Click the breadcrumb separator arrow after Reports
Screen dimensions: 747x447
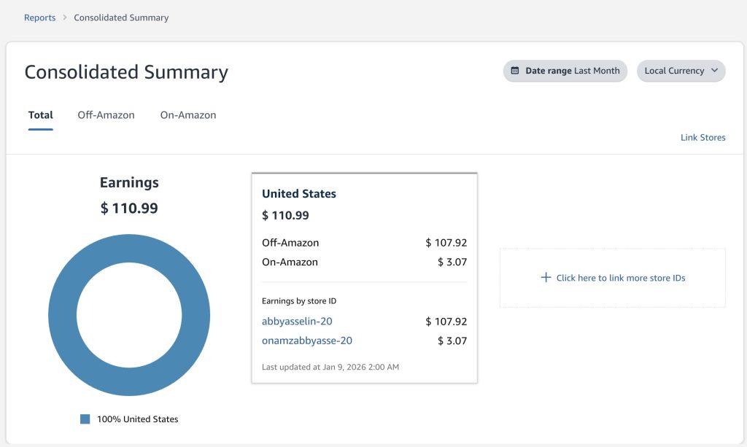point(65,18)
